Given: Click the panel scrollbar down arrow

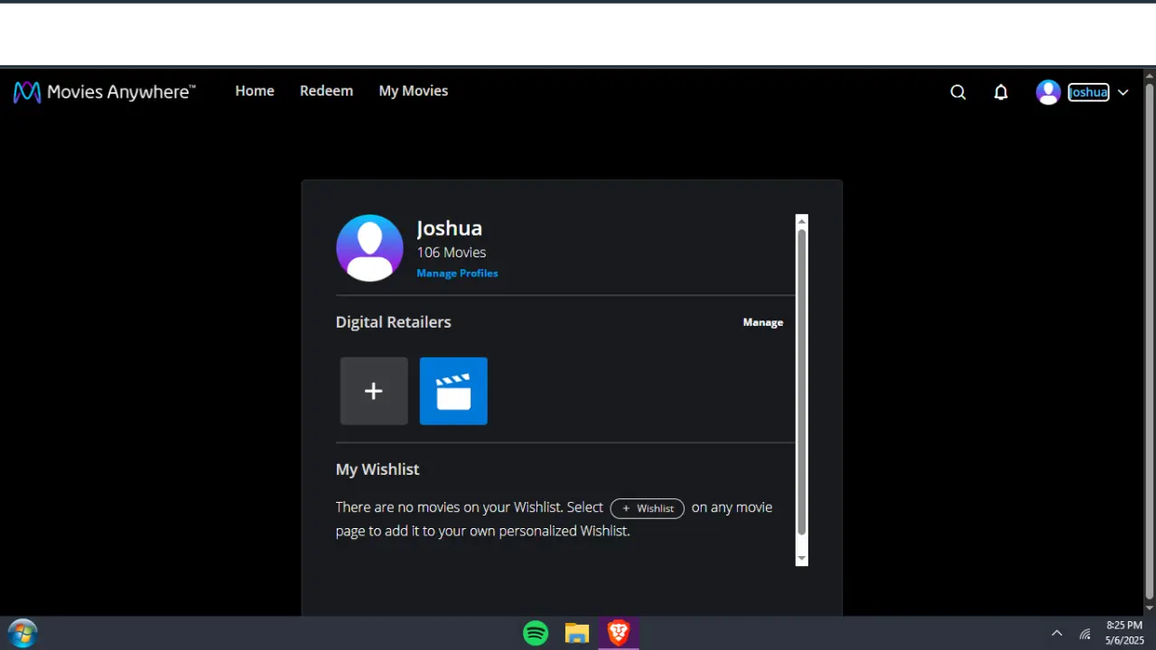Looking at the screenshot, I should (801, 560).
